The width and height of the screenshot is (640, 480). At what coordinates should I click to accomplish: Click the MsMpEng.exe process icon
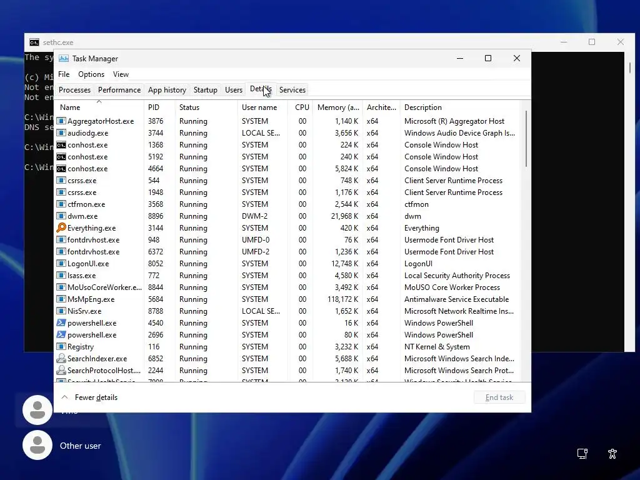[x=61, y=299]
